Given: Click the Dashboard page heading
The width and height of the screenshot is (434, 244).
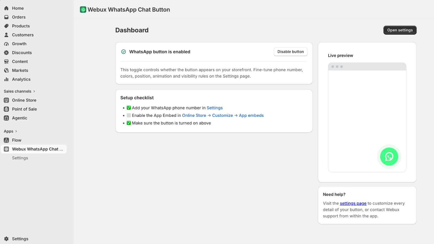Looking at the screenshot, I should pos(132,30).
